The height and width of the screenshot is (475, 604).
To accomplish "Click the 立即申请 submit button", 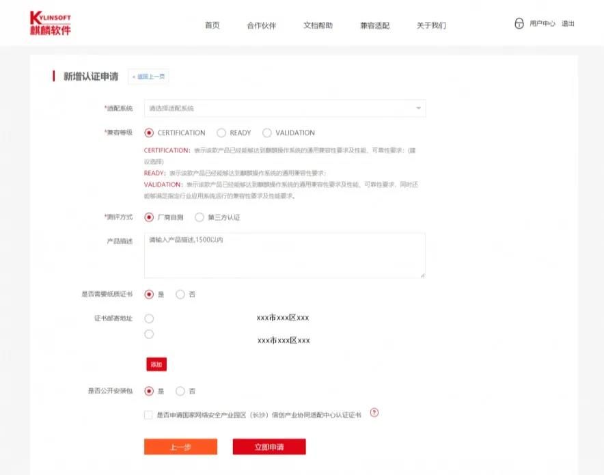I will 269,447.
